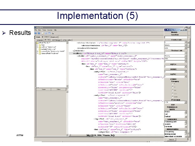Expand the auiModel tree node
Viewport: 195px width, 146px height.
point(37,47)
